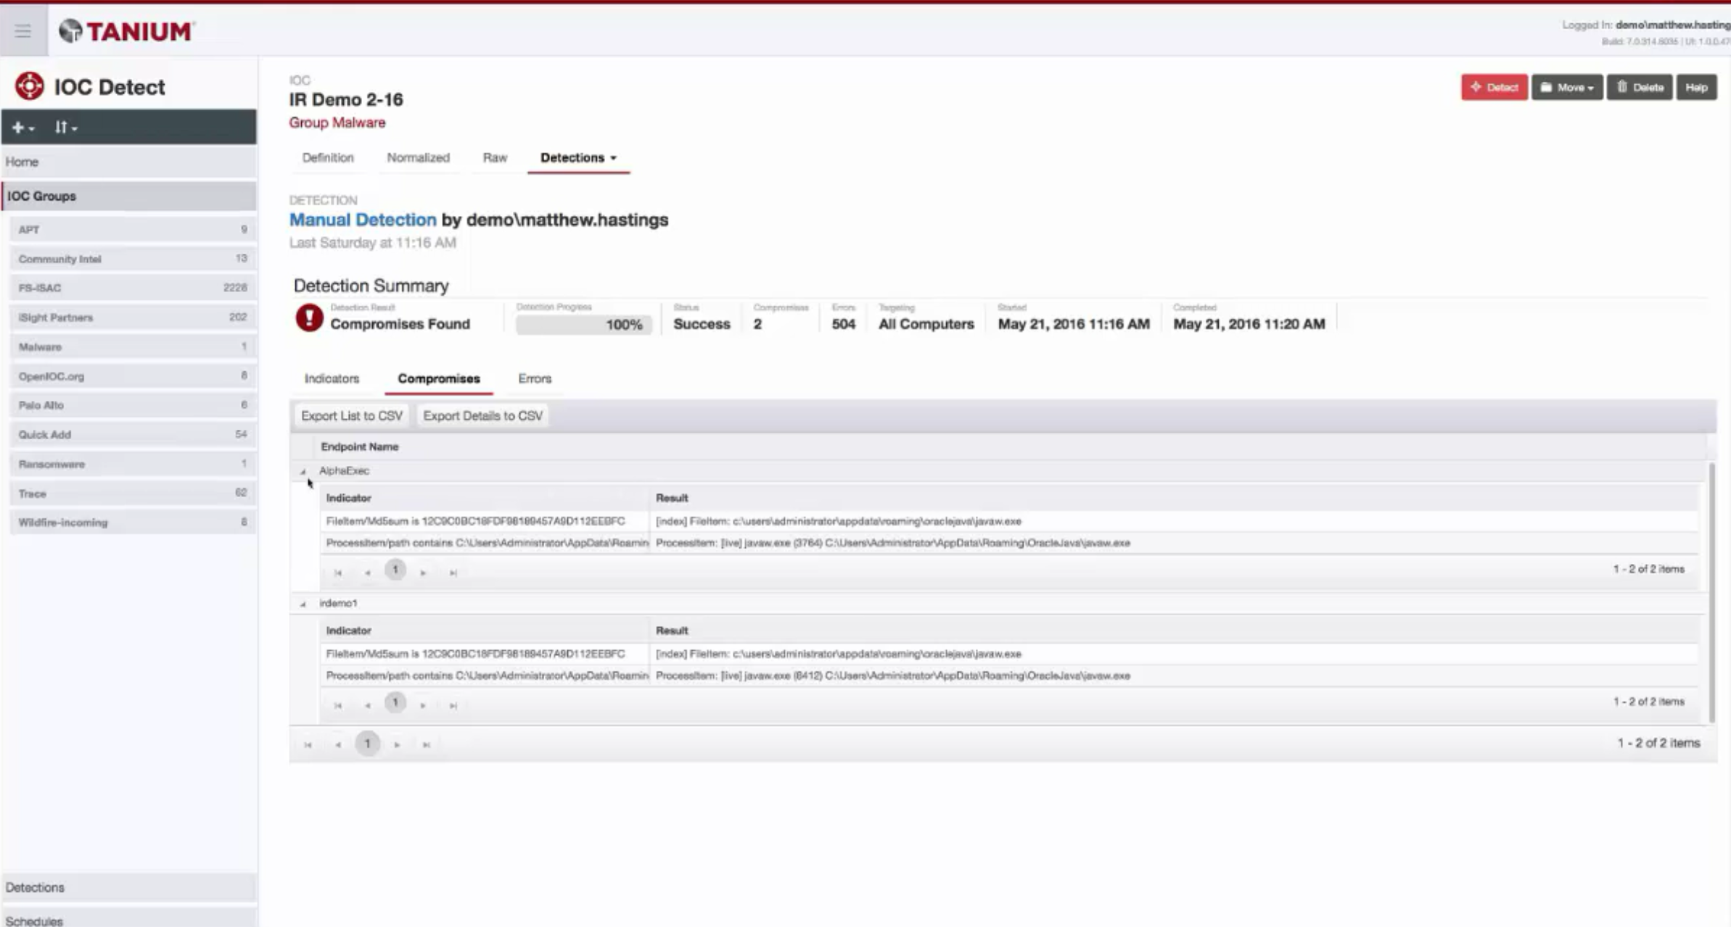
Task: Follow the Group Malware link
Action: 337,122
